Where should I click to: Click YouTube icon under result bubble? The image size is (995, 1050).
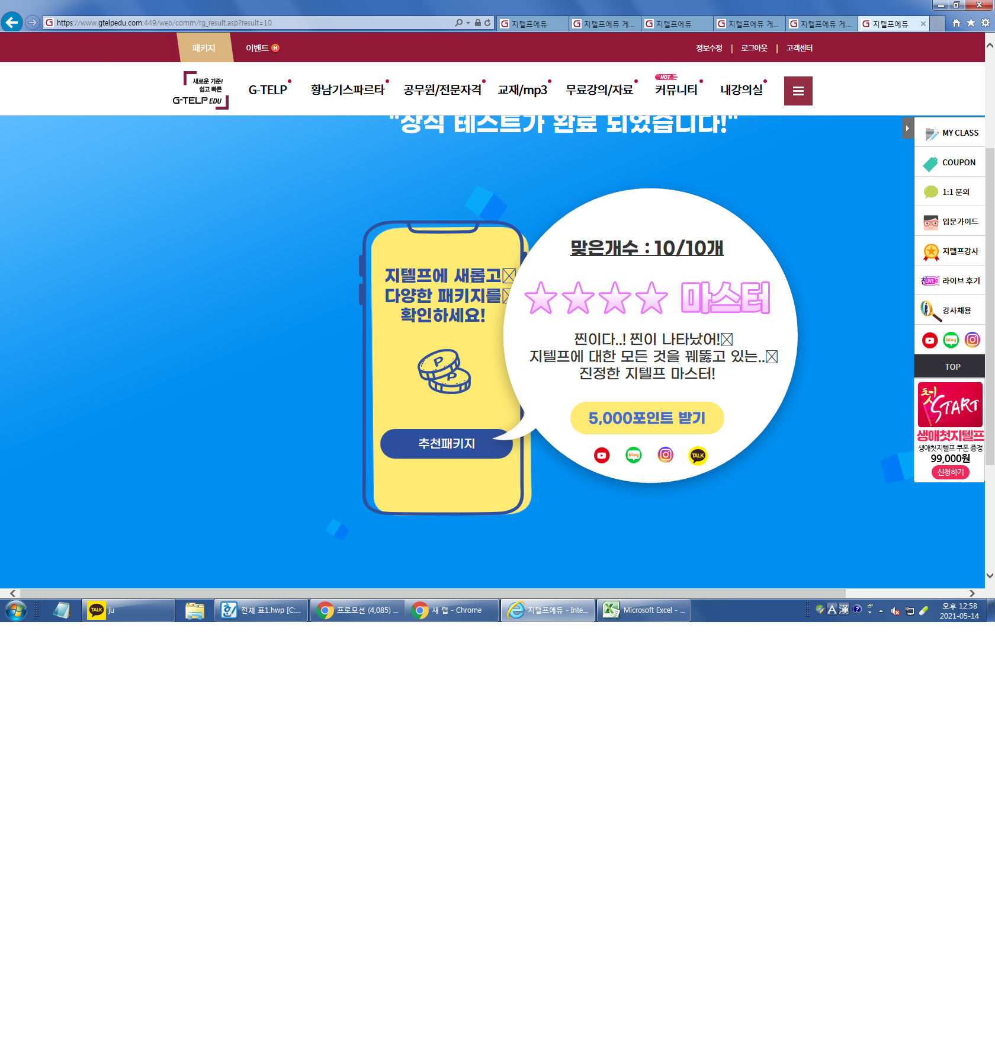(x=602, y=456)
